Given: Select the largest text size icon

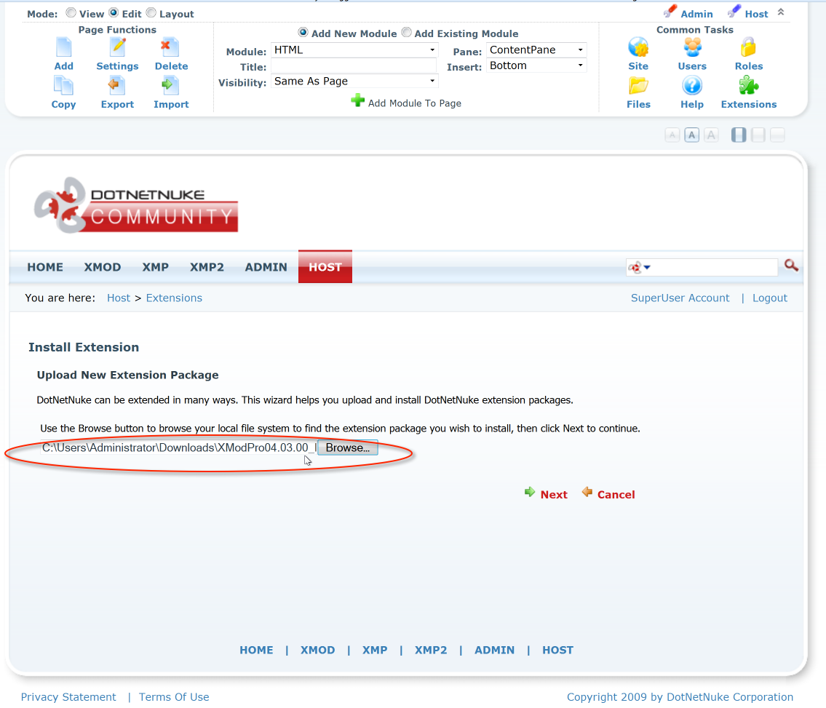Looking at the screenshot, I should [711, 135].
